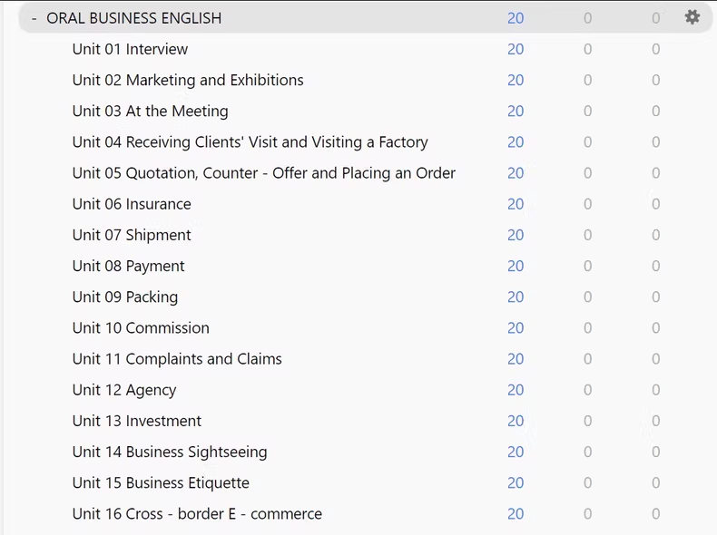Open Unit 12 Agency deck
The height and width of the screenshot is (535, 717).
click(124, 390)
